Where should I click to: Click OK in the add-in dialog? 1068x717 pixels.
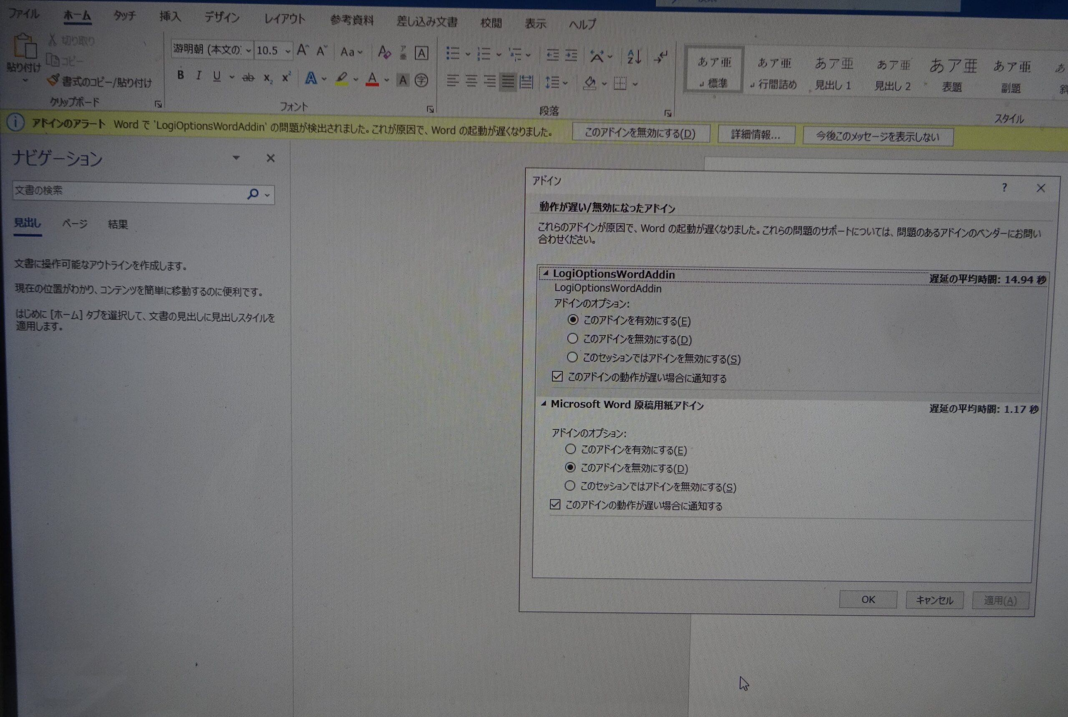click(x=868, y=599)
